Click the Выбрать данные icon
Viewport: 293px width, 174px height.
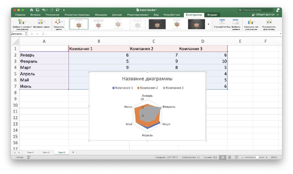click(236, 22)
